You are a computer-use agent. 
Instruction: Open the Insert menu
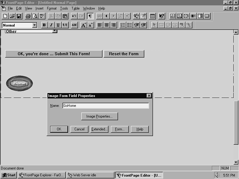coord(39,8)
